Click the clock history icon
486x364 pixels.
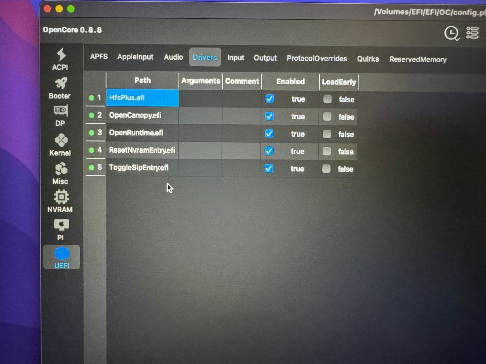pos(452,33)
